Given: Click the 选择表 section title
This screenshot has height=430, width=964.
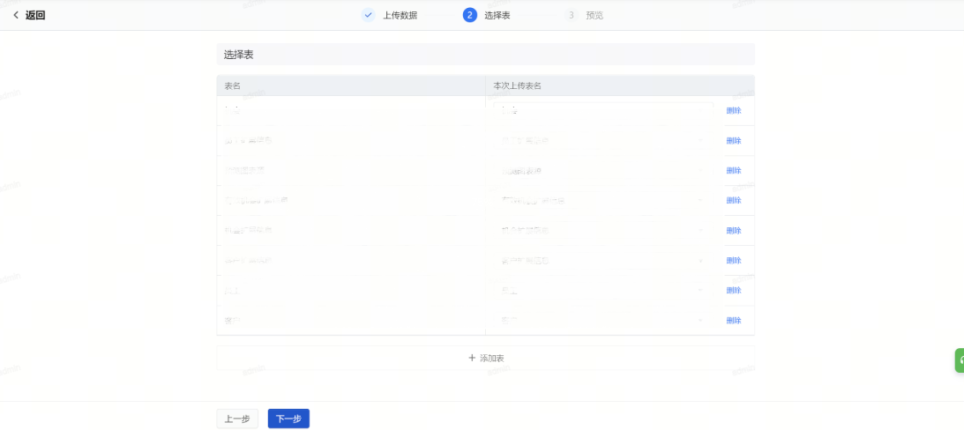Looking at the screenshot, I should 238,55.
